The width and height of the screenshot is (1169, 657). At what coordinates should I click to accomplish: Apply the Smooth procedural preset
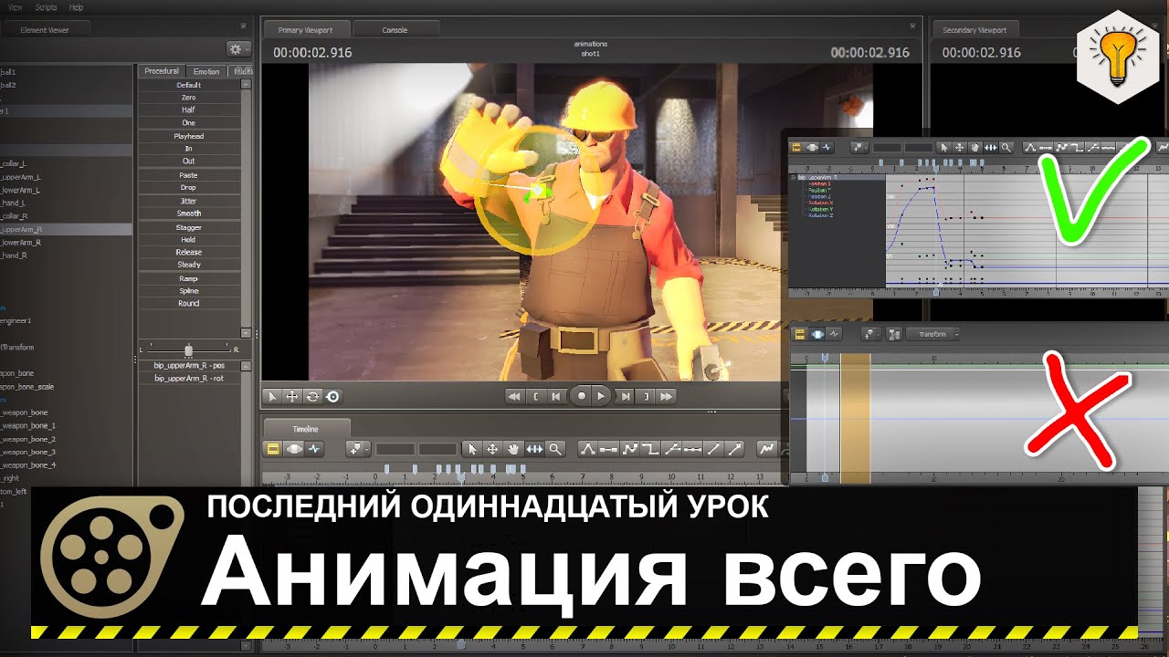[x=188, y=214]
